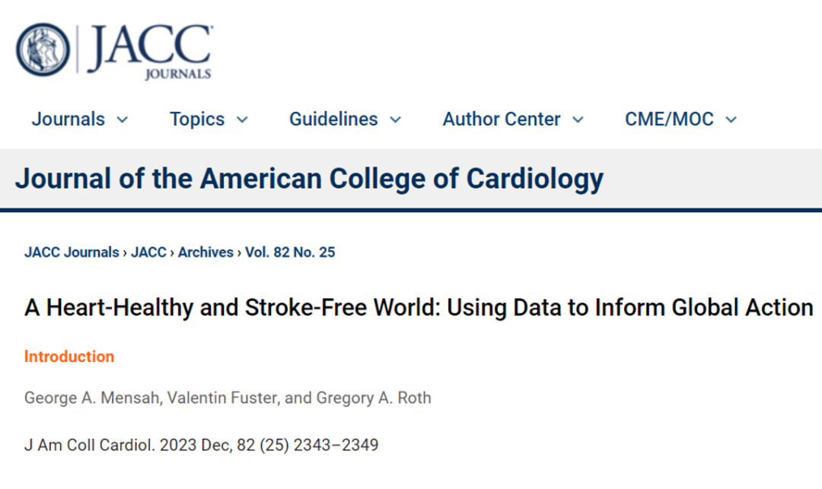Go to Archives breadcrumb link
This screenshot has width=822, height=489.
click(x=205, y=252)
